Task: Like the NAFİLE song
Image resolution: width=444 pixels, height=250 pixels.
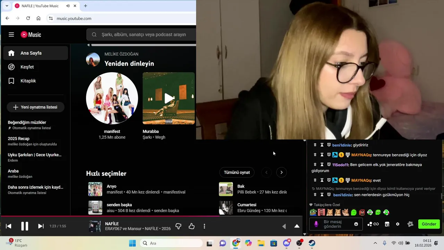Action: 191,226
